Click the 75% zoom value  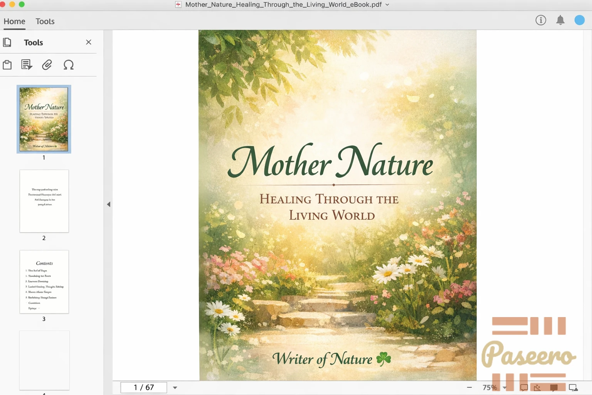(490, 387)
